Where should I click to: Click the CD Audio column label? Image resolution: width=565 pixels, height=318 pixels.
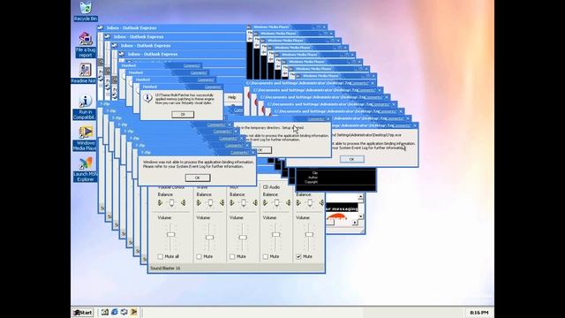click(x=271, y=187)
